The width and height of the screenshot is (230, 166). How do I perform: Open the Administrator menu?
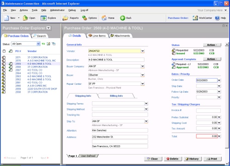click(57, 10)
